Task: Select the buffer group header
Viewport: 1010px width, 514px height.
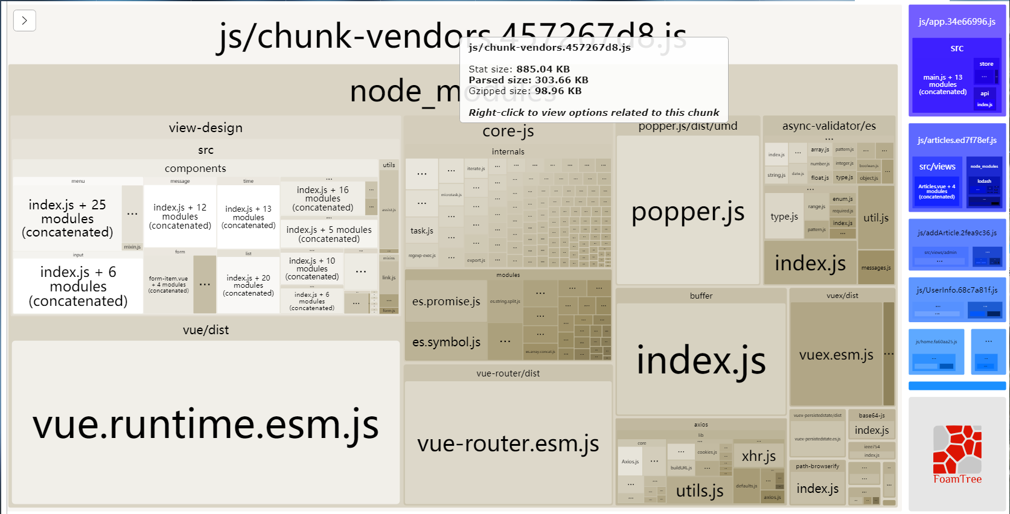Action: coord(701,296)
